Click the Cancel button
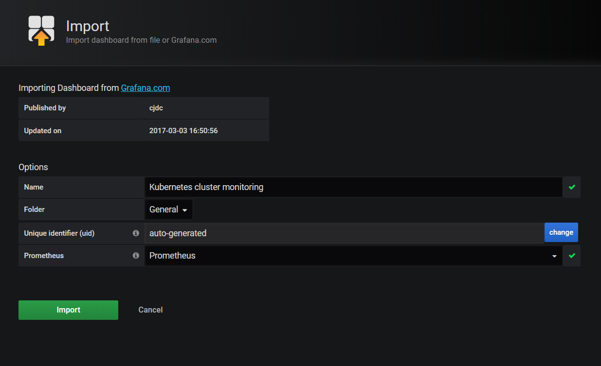 150,310
